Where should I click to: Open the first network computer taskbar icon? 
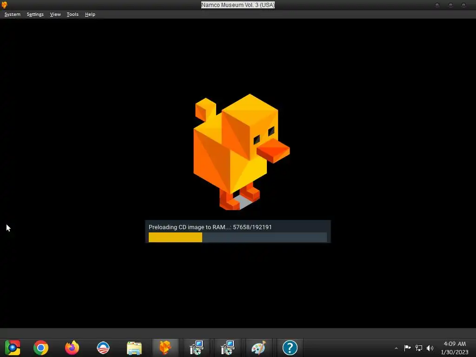click(197, 348)
